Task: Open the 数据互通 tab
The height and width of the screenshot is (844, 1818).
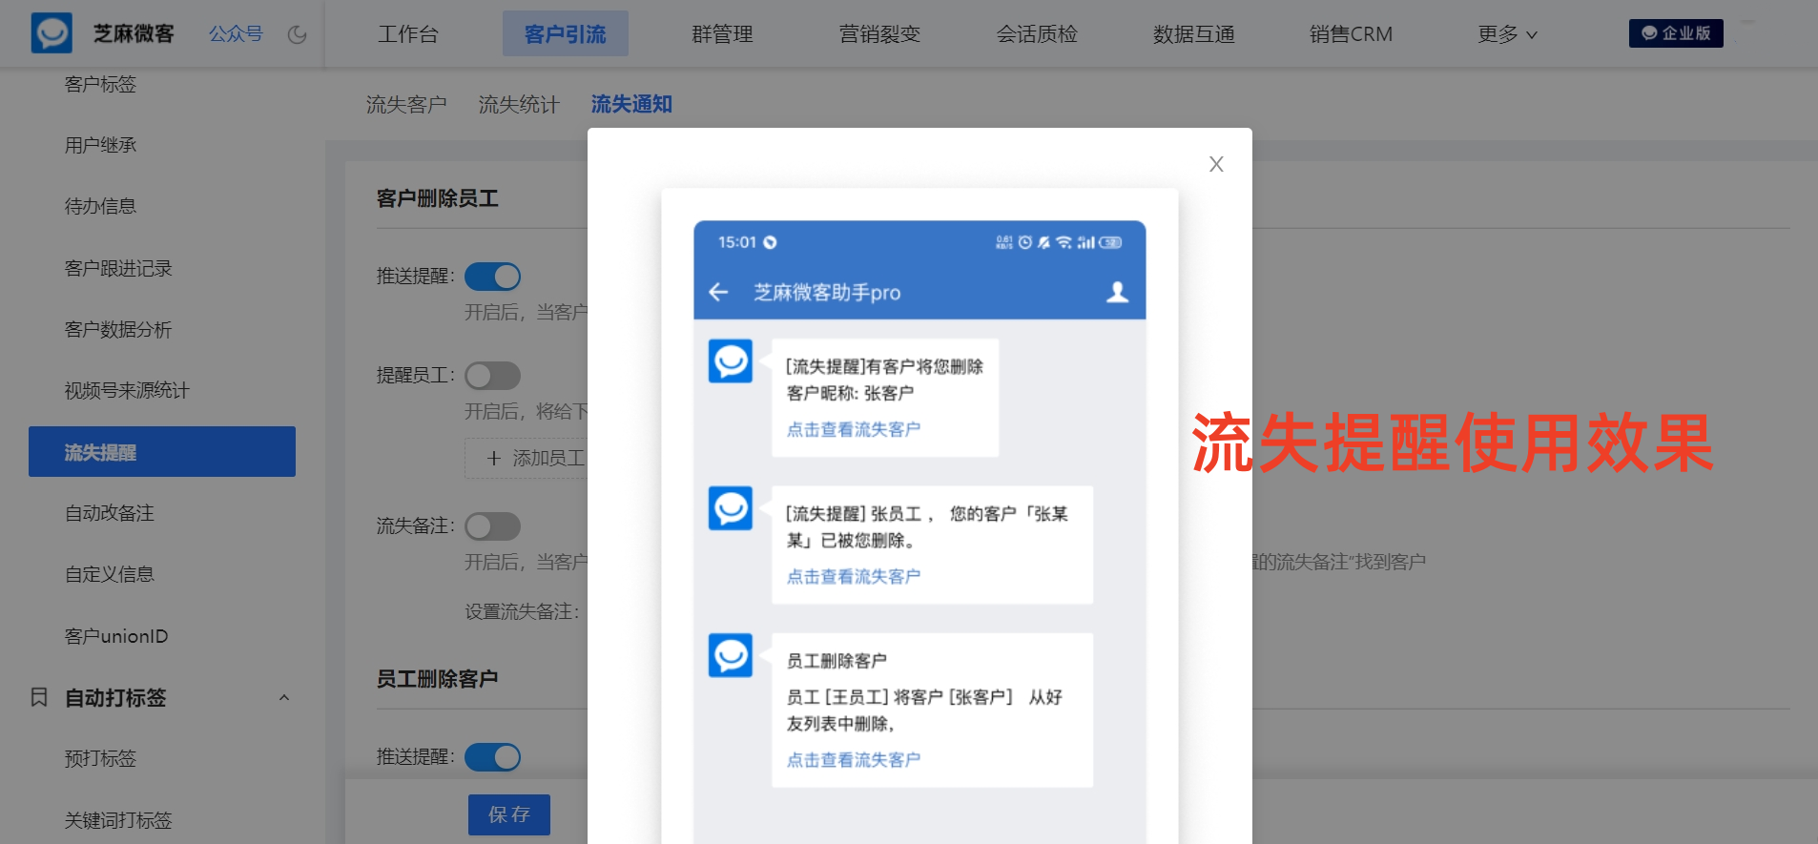Action: [x=1194, y=34]
